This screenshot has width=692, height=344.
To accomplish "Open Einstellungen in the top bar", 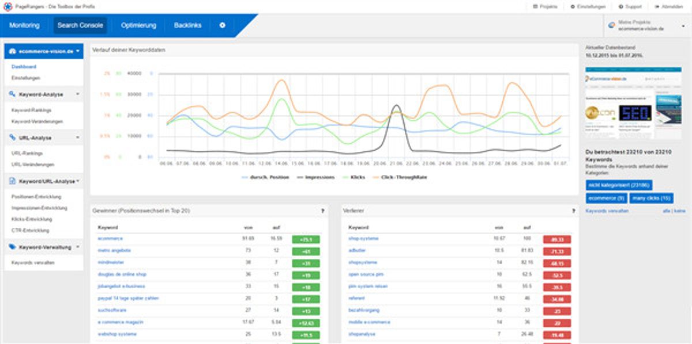I will 588,6.
